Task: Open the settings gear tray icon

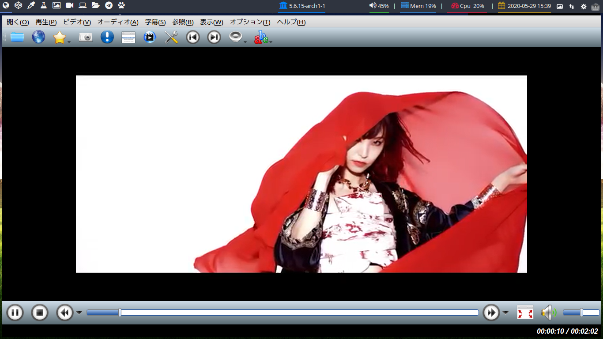Action: pos(584,6)
